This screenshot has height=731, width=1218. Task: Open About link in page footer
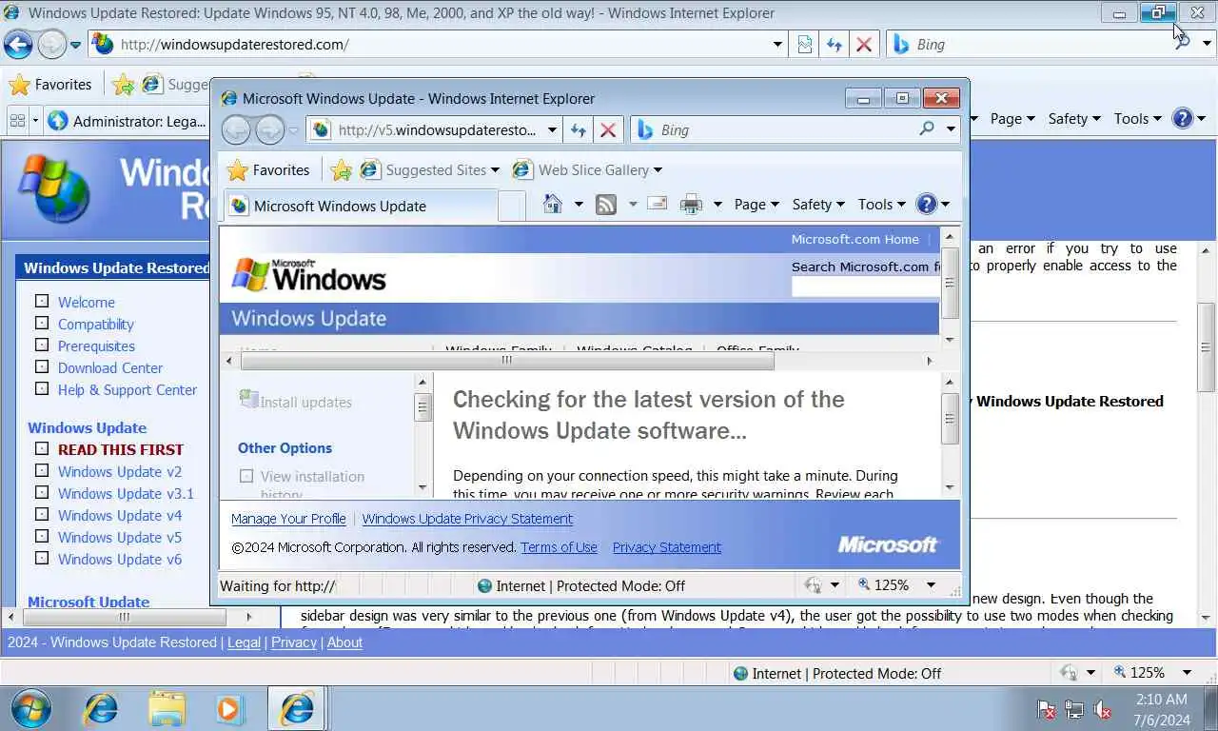tap(344, 642)
